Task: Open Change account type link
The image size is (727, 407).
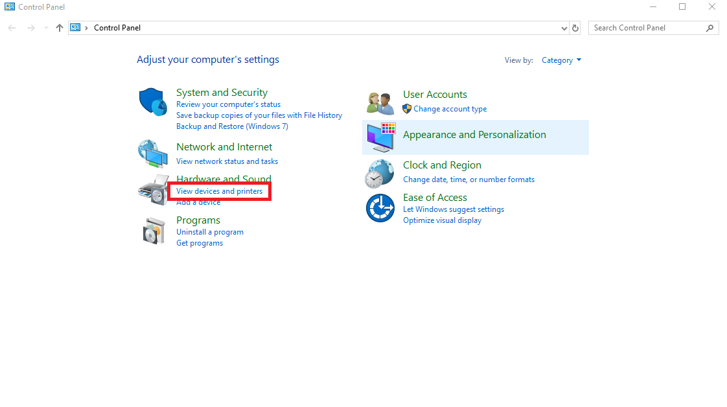Action: 450,109
